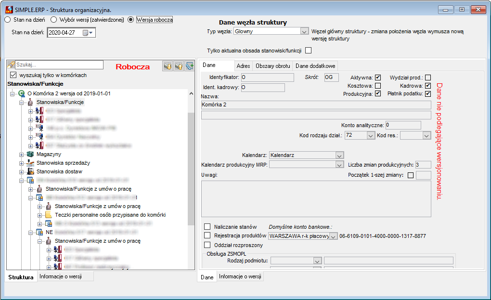Expand Teczki personalne osób node
491x300 pixels.
(40, 215)
